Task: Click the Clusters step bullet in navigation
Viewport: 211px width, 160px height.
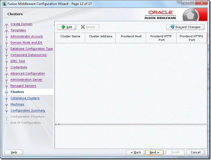Action: point(6,92)
